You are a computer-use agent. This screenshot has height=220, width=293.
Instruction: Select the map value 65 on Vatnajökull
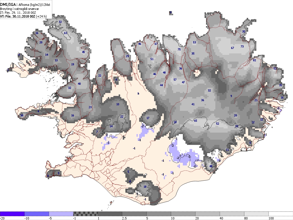coord(196,121)
